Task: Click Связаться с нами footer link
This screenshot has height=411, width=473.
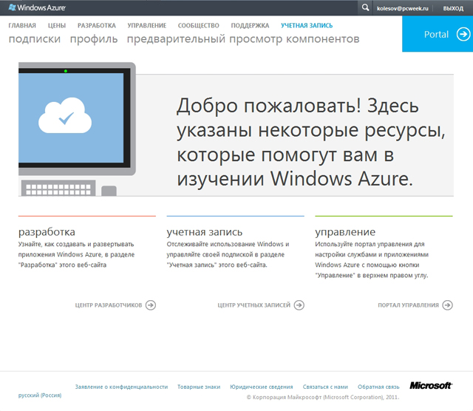Action: click(x=325, y=387)
